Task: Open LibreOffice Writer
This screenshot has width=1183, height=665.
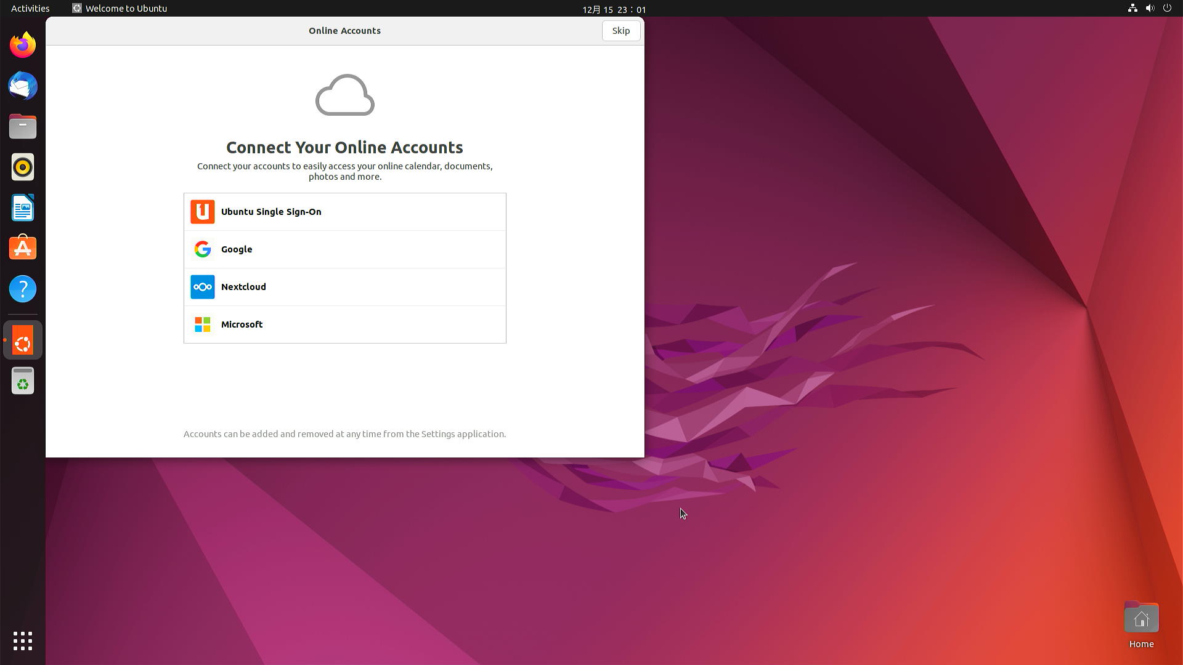Action: click(x=22, y=208)
